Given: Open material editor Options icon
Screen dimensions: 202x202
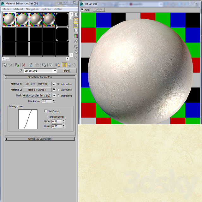Looking at the screenshot, I should [x=76, y=47].
